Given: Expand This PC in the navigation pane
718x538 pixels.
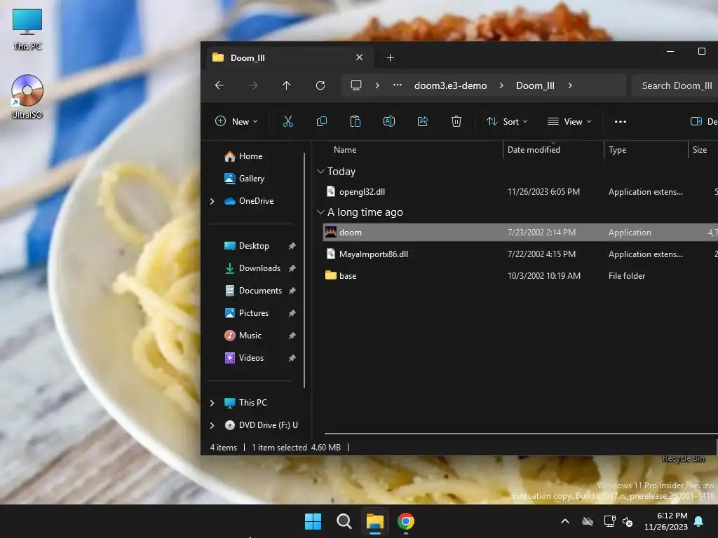Looking at the screenshot, I should pos(212,403).
